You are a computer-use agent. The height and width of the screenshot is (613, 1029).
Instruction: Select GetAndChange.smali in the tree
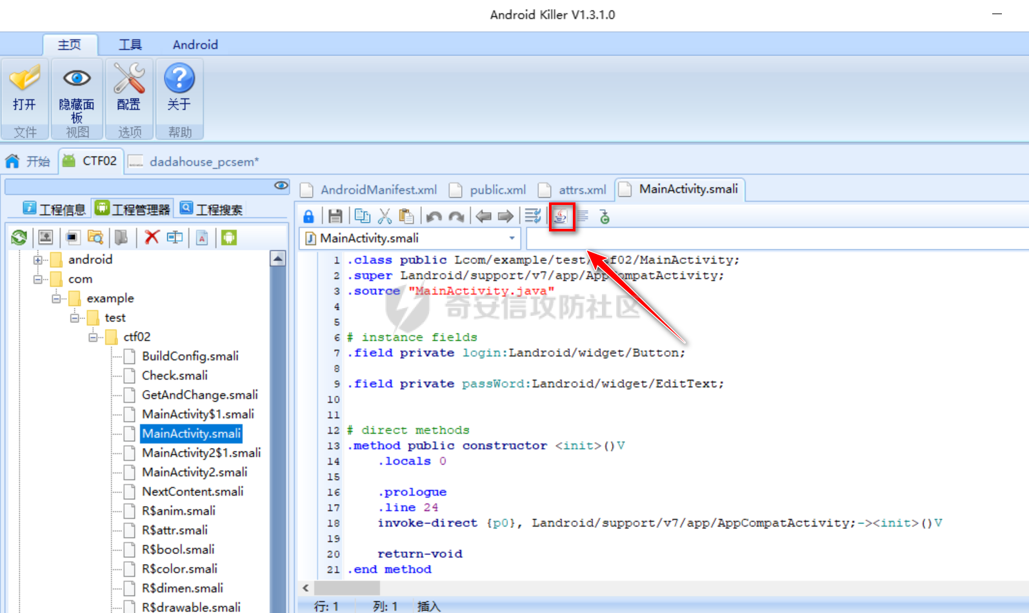click(x=199, y=394)
